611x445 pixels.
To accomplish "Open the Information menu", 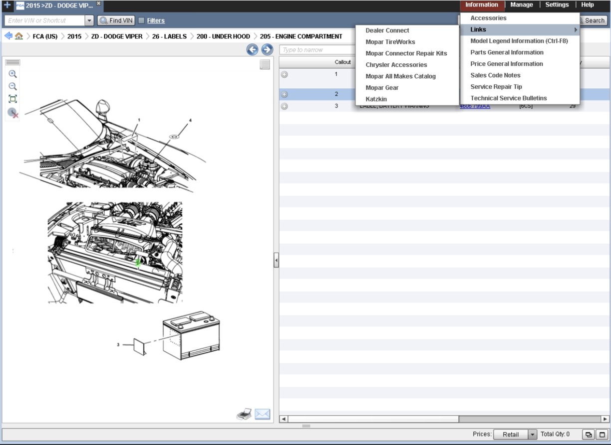I will point(482,5).
